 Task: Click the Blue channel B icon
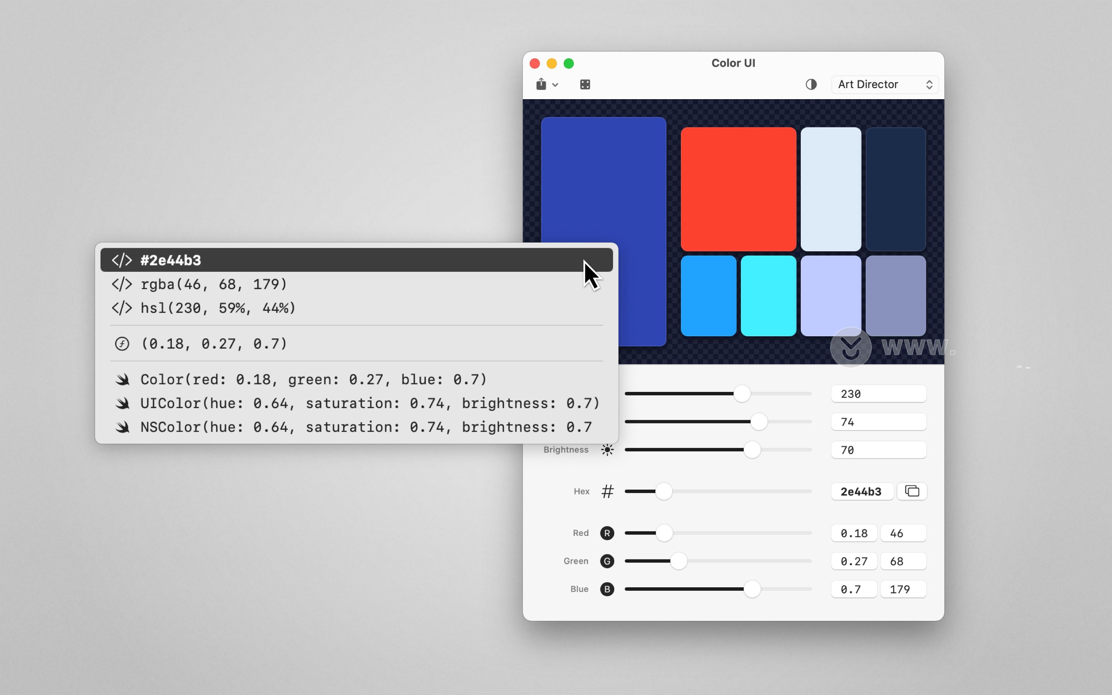607,589
